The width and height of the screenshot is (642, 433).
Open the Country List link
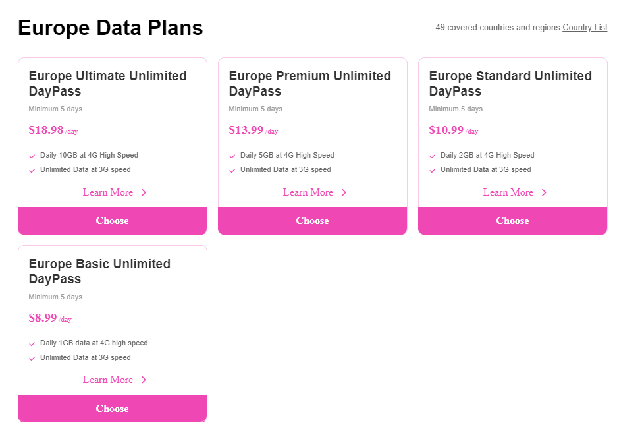point(585,28)
